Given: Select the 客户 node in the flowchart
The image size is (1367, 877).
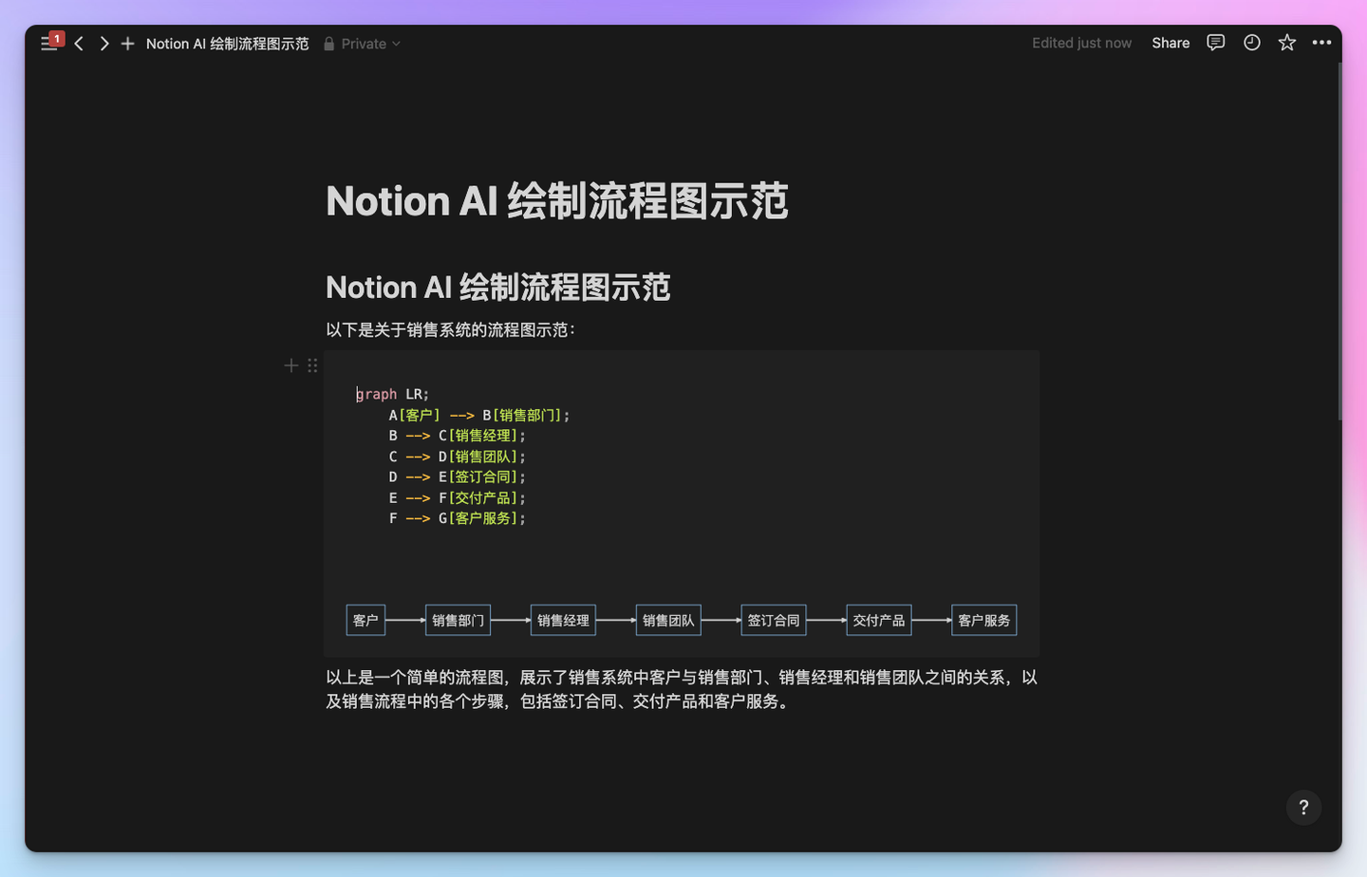Looking at the screenshot, I should click(x=365, y=620).
